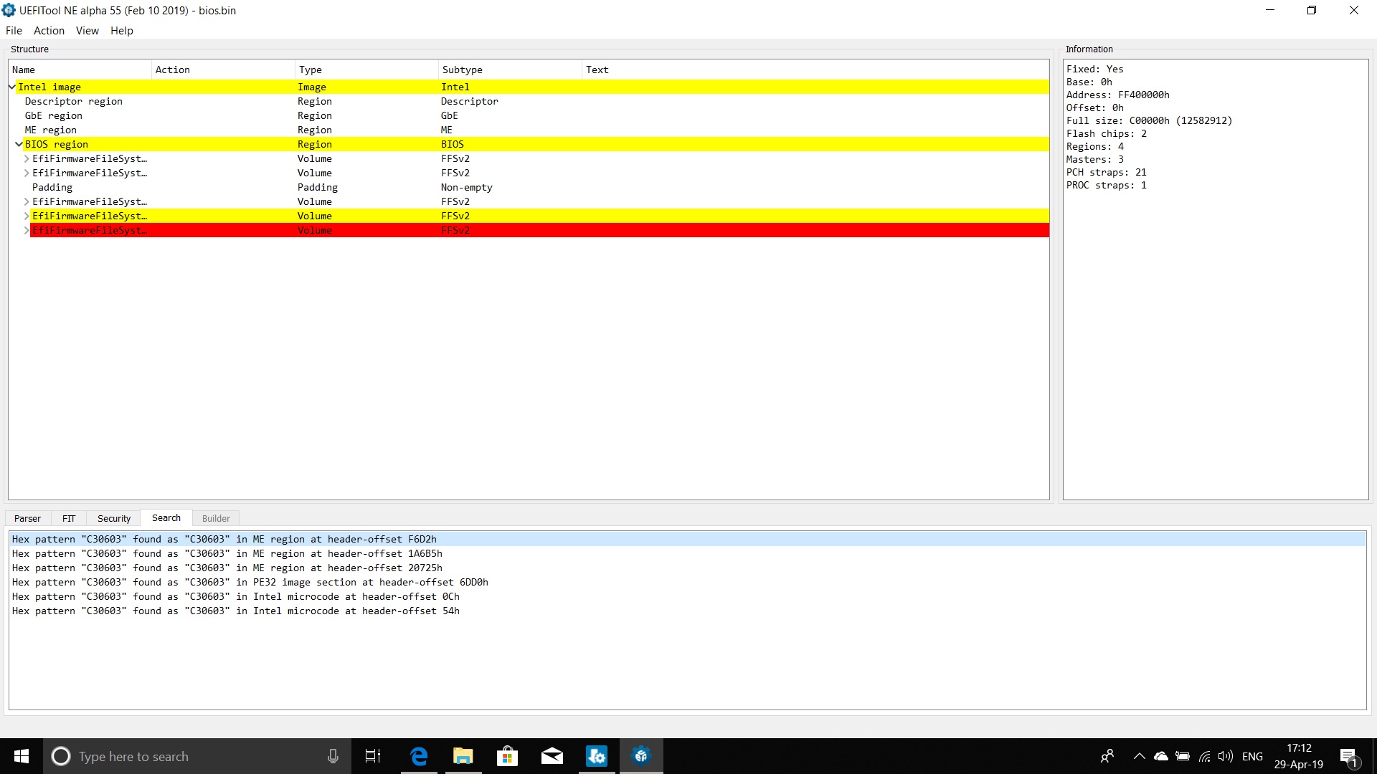Open the blue gear app taskbar icon
The height and width of the screenshot is (774, 1377).
[x=597, y=756]
